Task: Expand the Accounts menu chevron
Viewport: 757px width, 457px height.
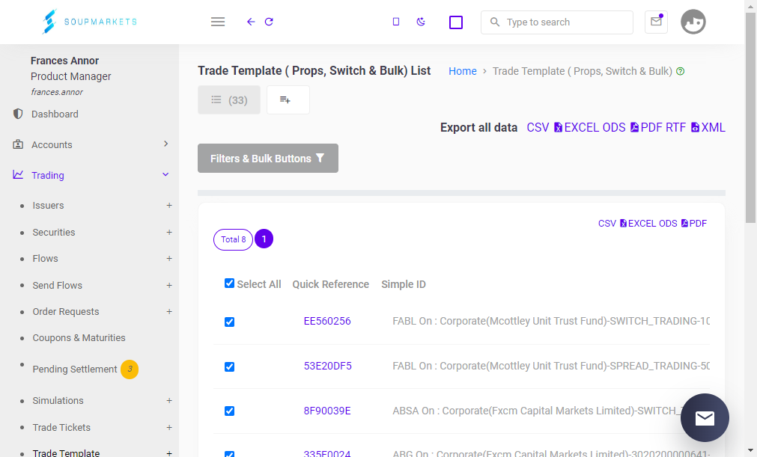Action: [x=165, y=144]
